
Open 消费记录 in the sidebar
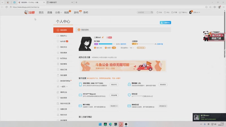pyautogui.click(x=63, y=109)
